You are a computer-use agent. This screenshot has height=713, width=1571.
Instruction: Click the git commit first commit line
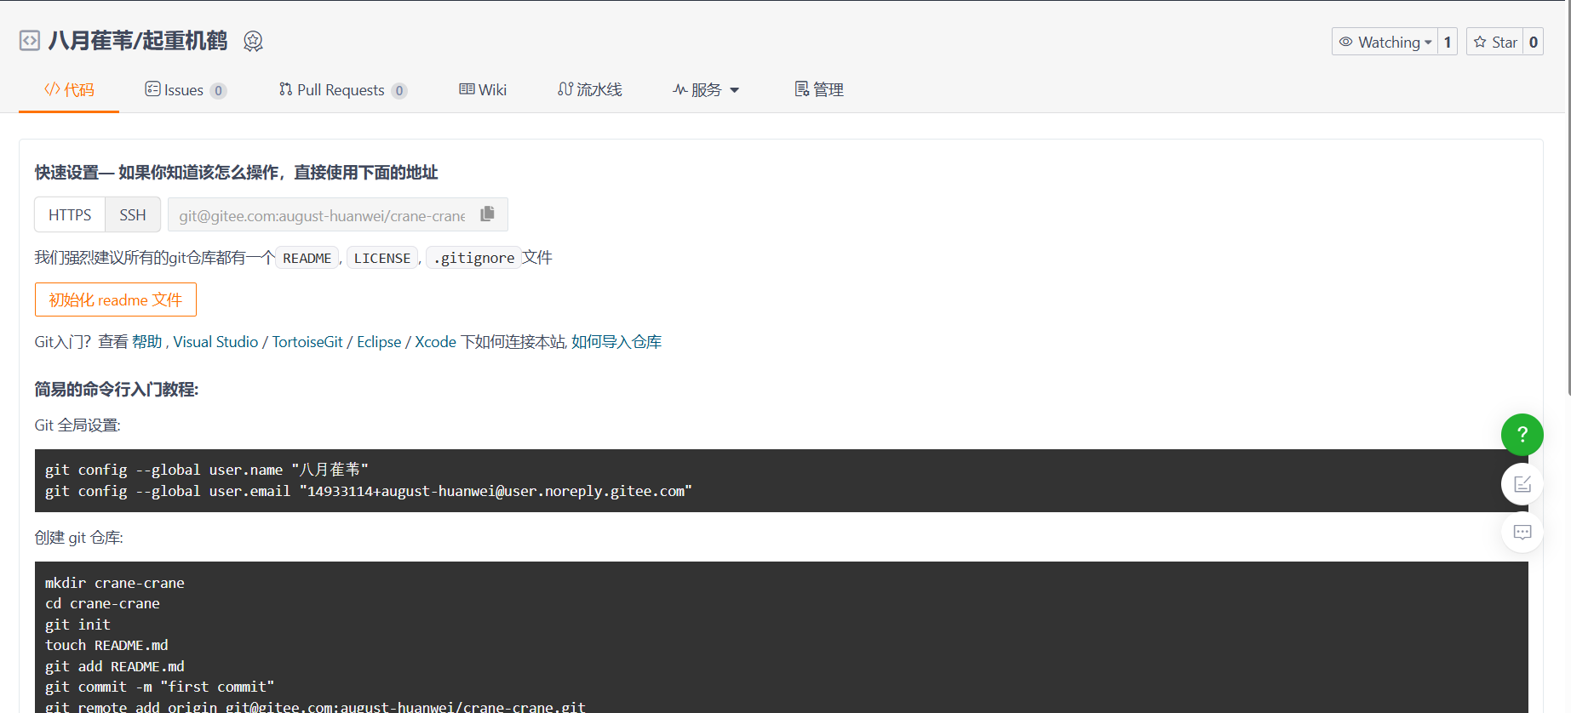click(160, 687)
